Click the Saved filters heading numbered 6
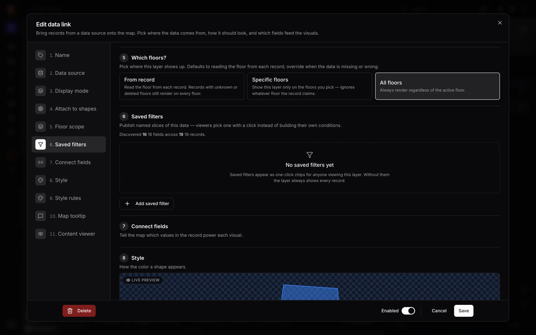Viewport: 536px width, 335px height. point(147,116)
